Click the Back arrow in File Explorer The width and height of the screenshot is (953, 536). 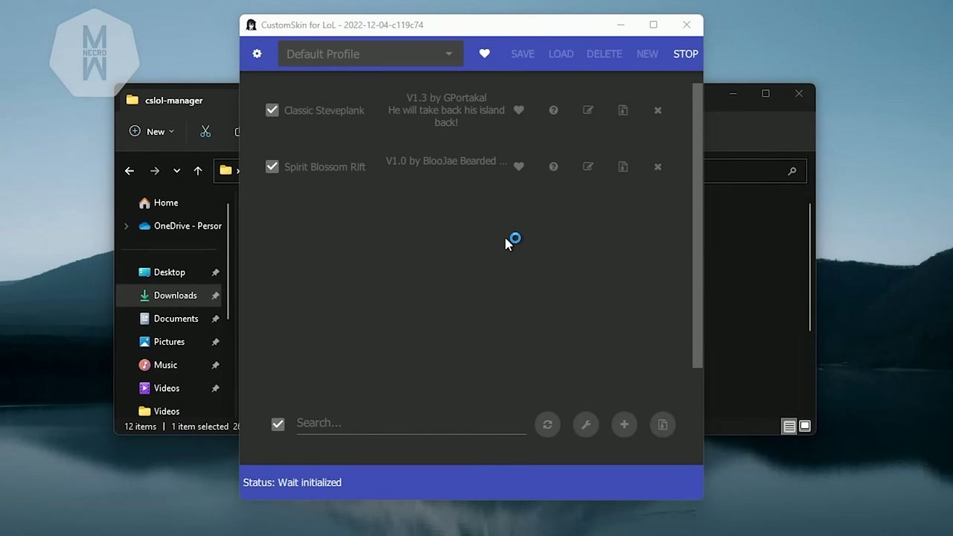click(130, 170)
